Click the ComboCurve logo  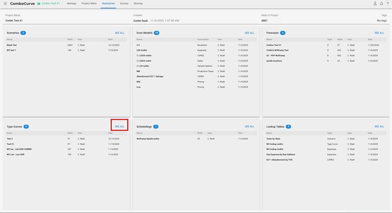click(22, 4)
